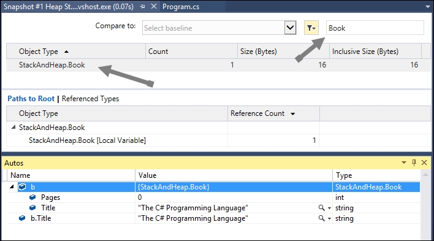
Task: Close the Snapshot #1 heap tab
Action: 154,6
